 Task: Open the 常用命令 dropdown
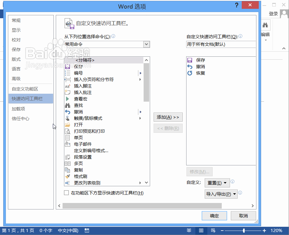tap(147, 44)
